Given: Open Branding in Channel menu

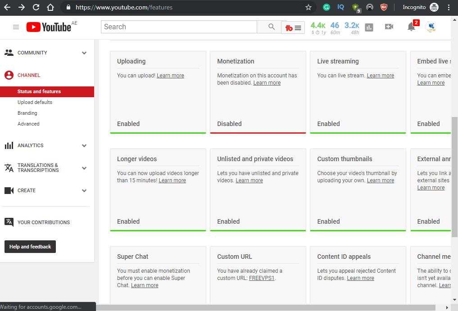Looking at the screenshot, I should [x=27, y=113].
